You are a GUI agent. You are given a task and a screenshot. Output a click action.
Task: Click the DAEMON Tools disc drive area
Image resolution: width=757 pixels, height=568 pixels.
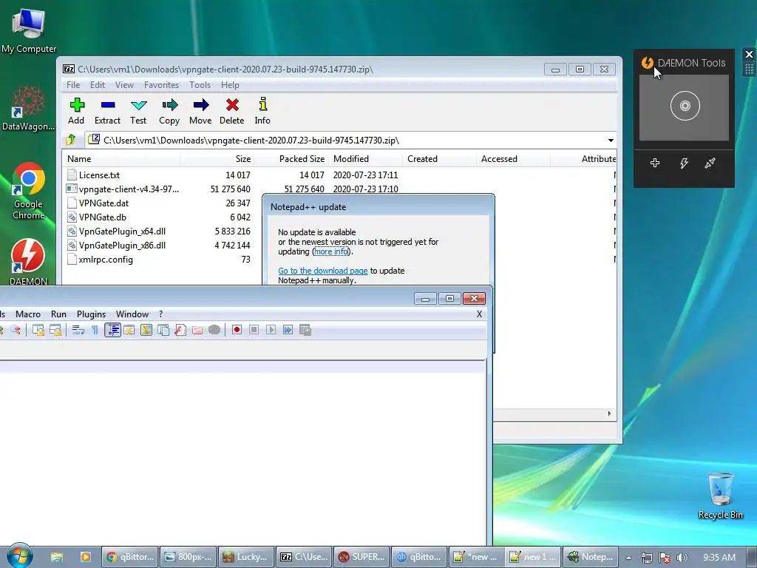pos(684,107)
